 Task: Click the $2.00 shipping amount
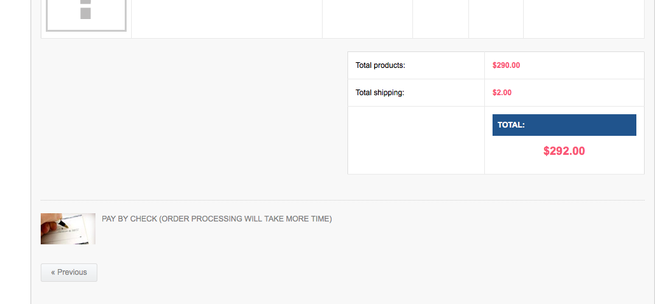coord(501,93)
